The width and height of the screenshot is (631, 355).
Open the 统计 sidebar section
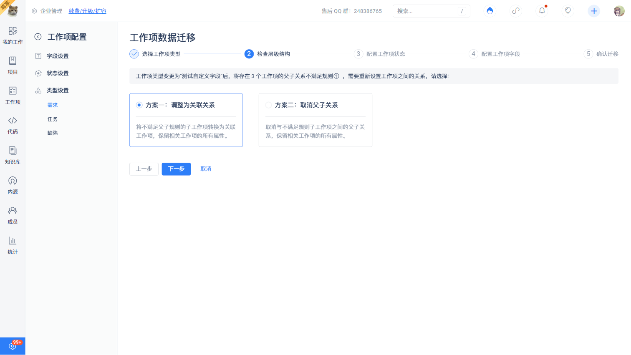13,246
